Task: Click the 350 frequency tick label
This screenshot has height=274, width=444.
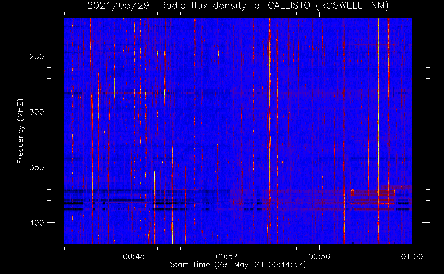Action: tap(37, 167)
